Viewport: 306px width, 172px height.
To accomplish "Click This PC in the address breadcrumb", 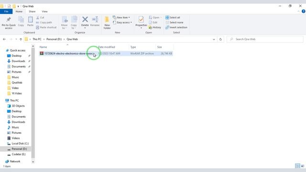I will (x=37, y=39).
